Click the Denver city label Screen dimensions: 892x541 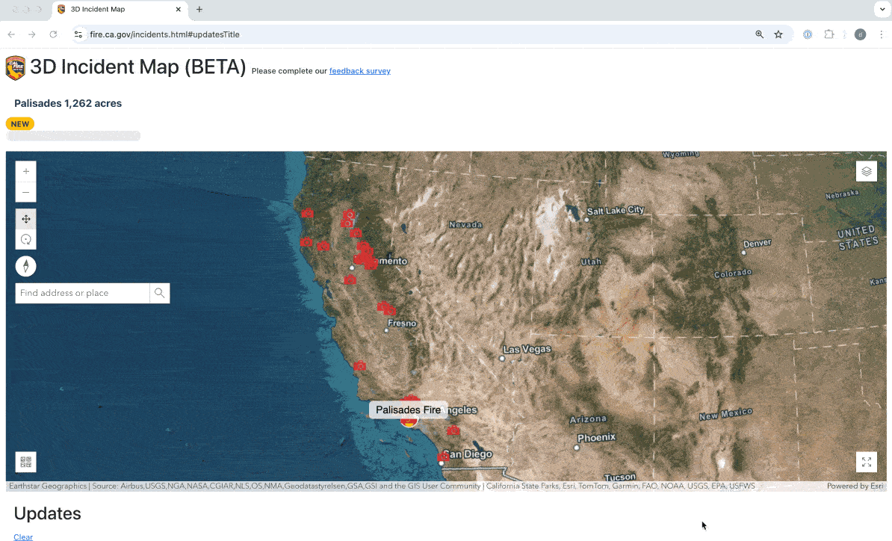pyautogui.click(x=758, y=243)
